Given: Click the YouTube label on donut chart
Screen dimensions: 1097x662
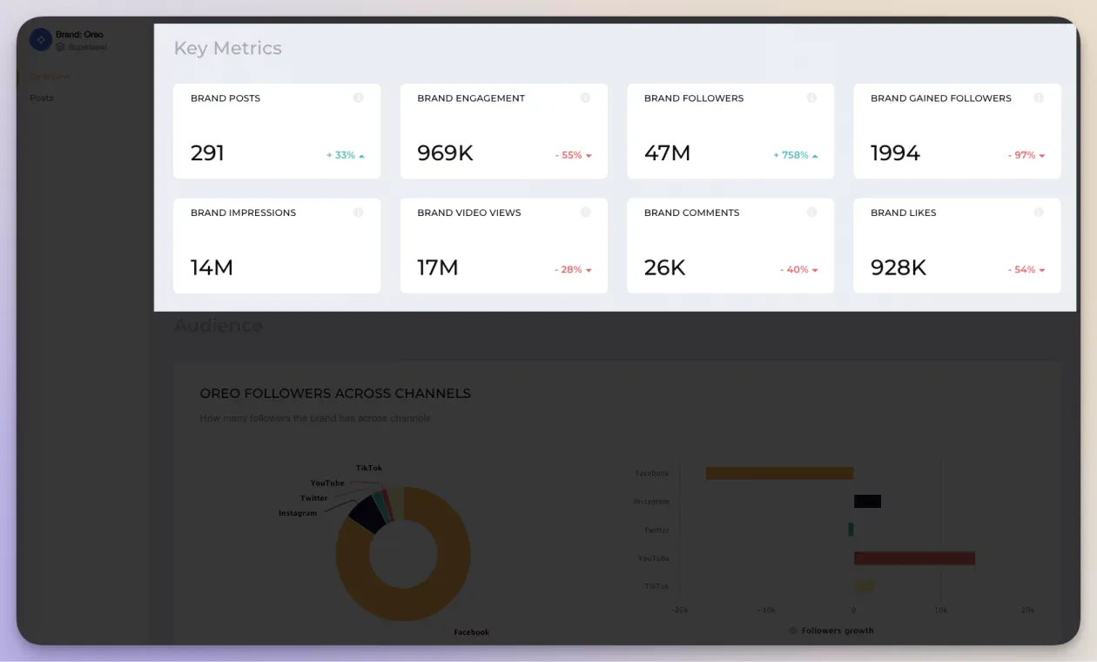Looking at the screenshot, I should click(x=327, y=483).
